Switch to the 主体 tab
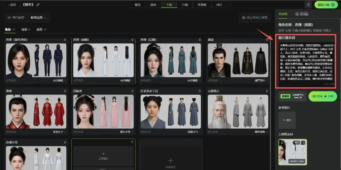 [169, 5]
